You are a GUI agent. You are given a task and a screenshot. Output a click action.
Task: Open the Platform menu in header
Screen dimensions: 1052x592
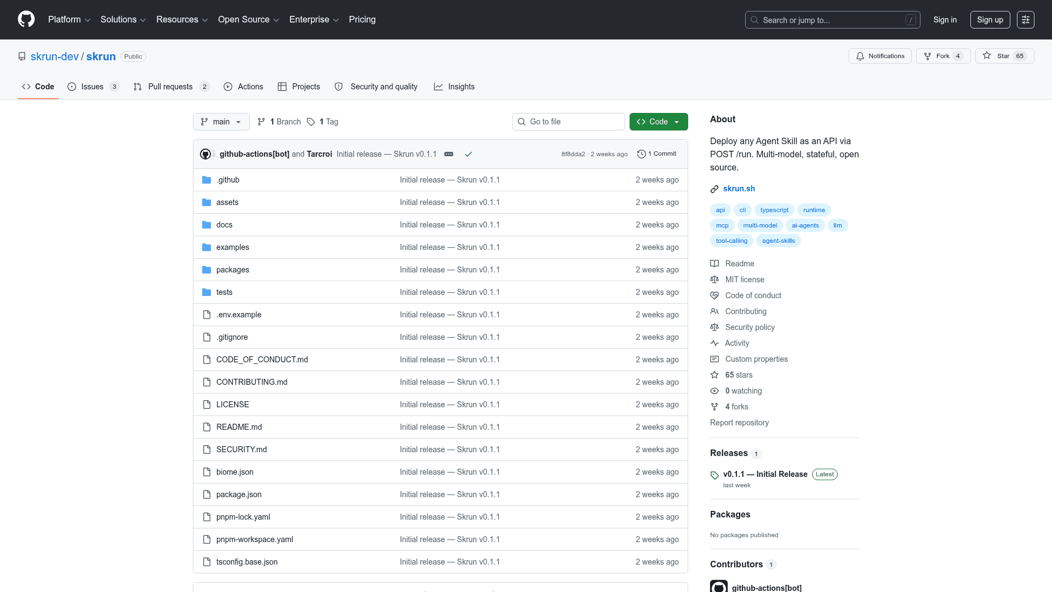(x=69, y=20)
